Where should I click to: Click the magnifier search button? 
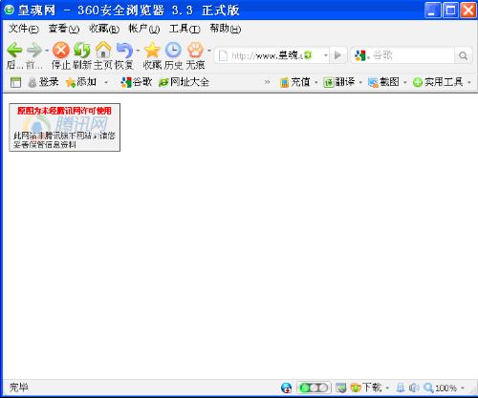pyautogui.click(x=463, y=55)
